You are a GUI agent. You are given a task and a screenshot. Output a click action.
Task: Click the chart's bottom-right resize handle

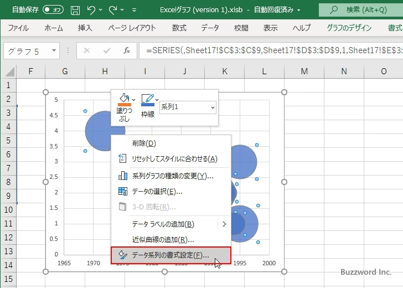click(284, 271)
